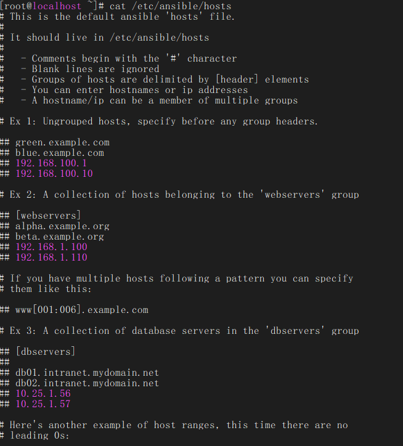The width and height of the screenshot is (403, 446).
Task: Click the alpha.example.org hostname
Action: coord(62,226)
